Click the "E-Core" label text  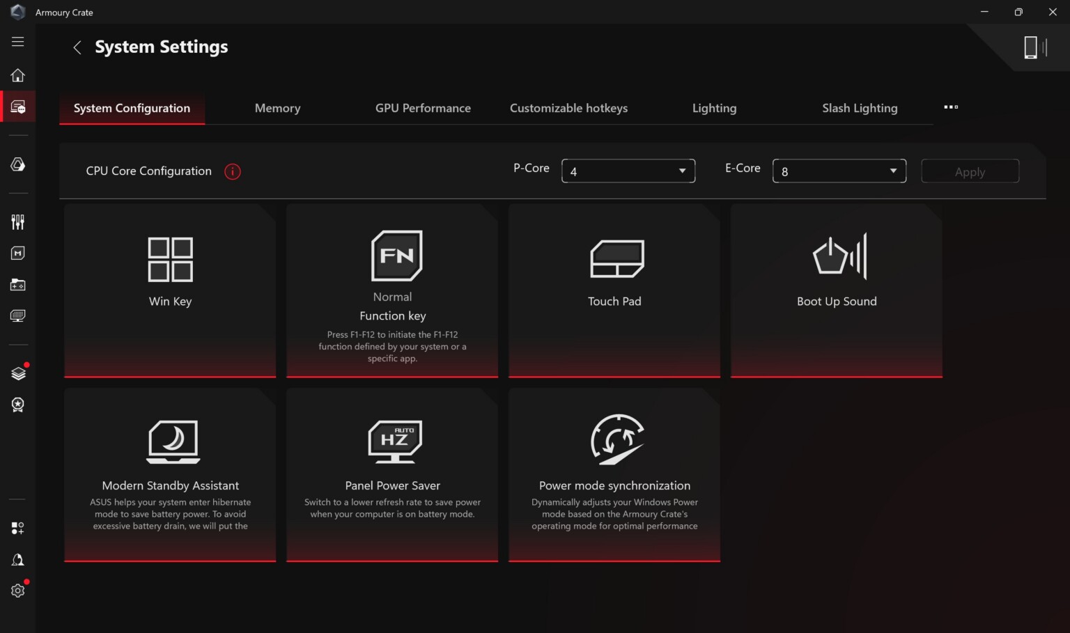point(743,168)
